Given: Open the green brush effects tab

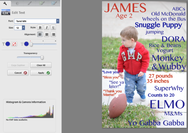Looking at the screenshot, I should click(x=42, y=4).
